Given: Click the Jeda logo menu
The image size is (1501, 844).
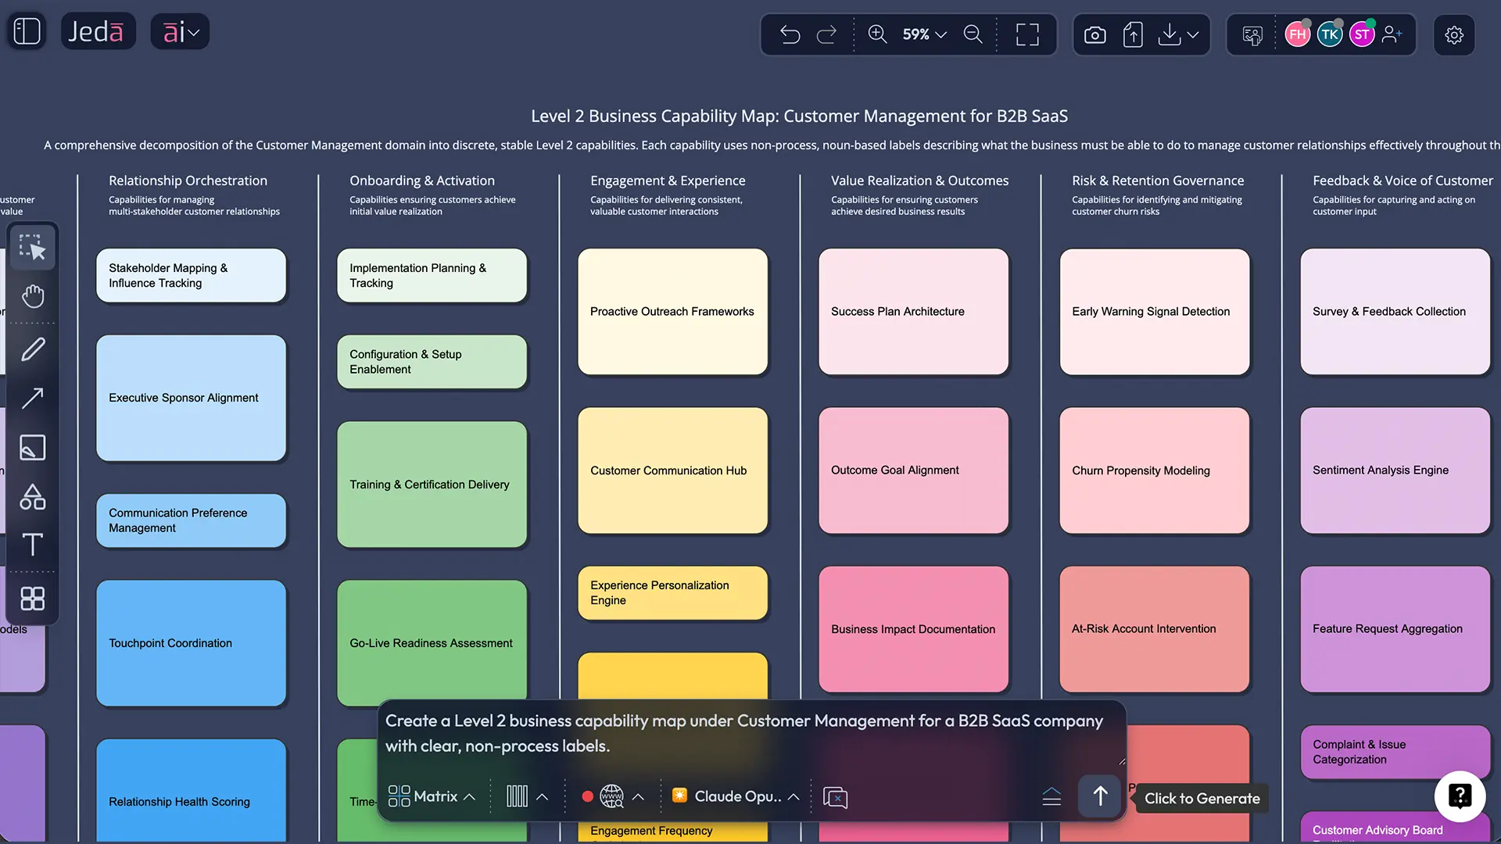Looking at the screenshot, I should click(98, 31).
